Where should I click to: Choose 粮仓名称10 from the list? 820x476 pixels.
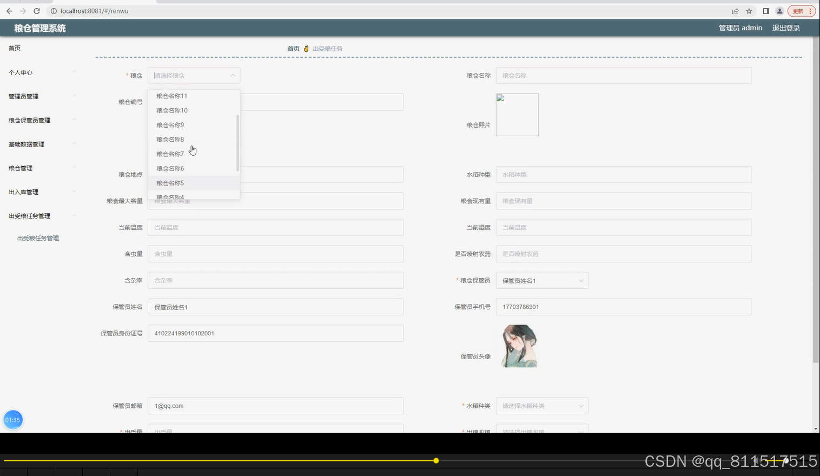coord(194,110)
